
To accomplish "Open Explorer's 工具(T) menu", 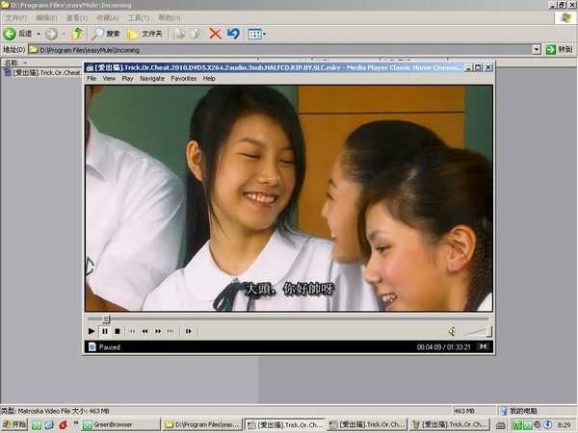I will [x=138, y=17].
